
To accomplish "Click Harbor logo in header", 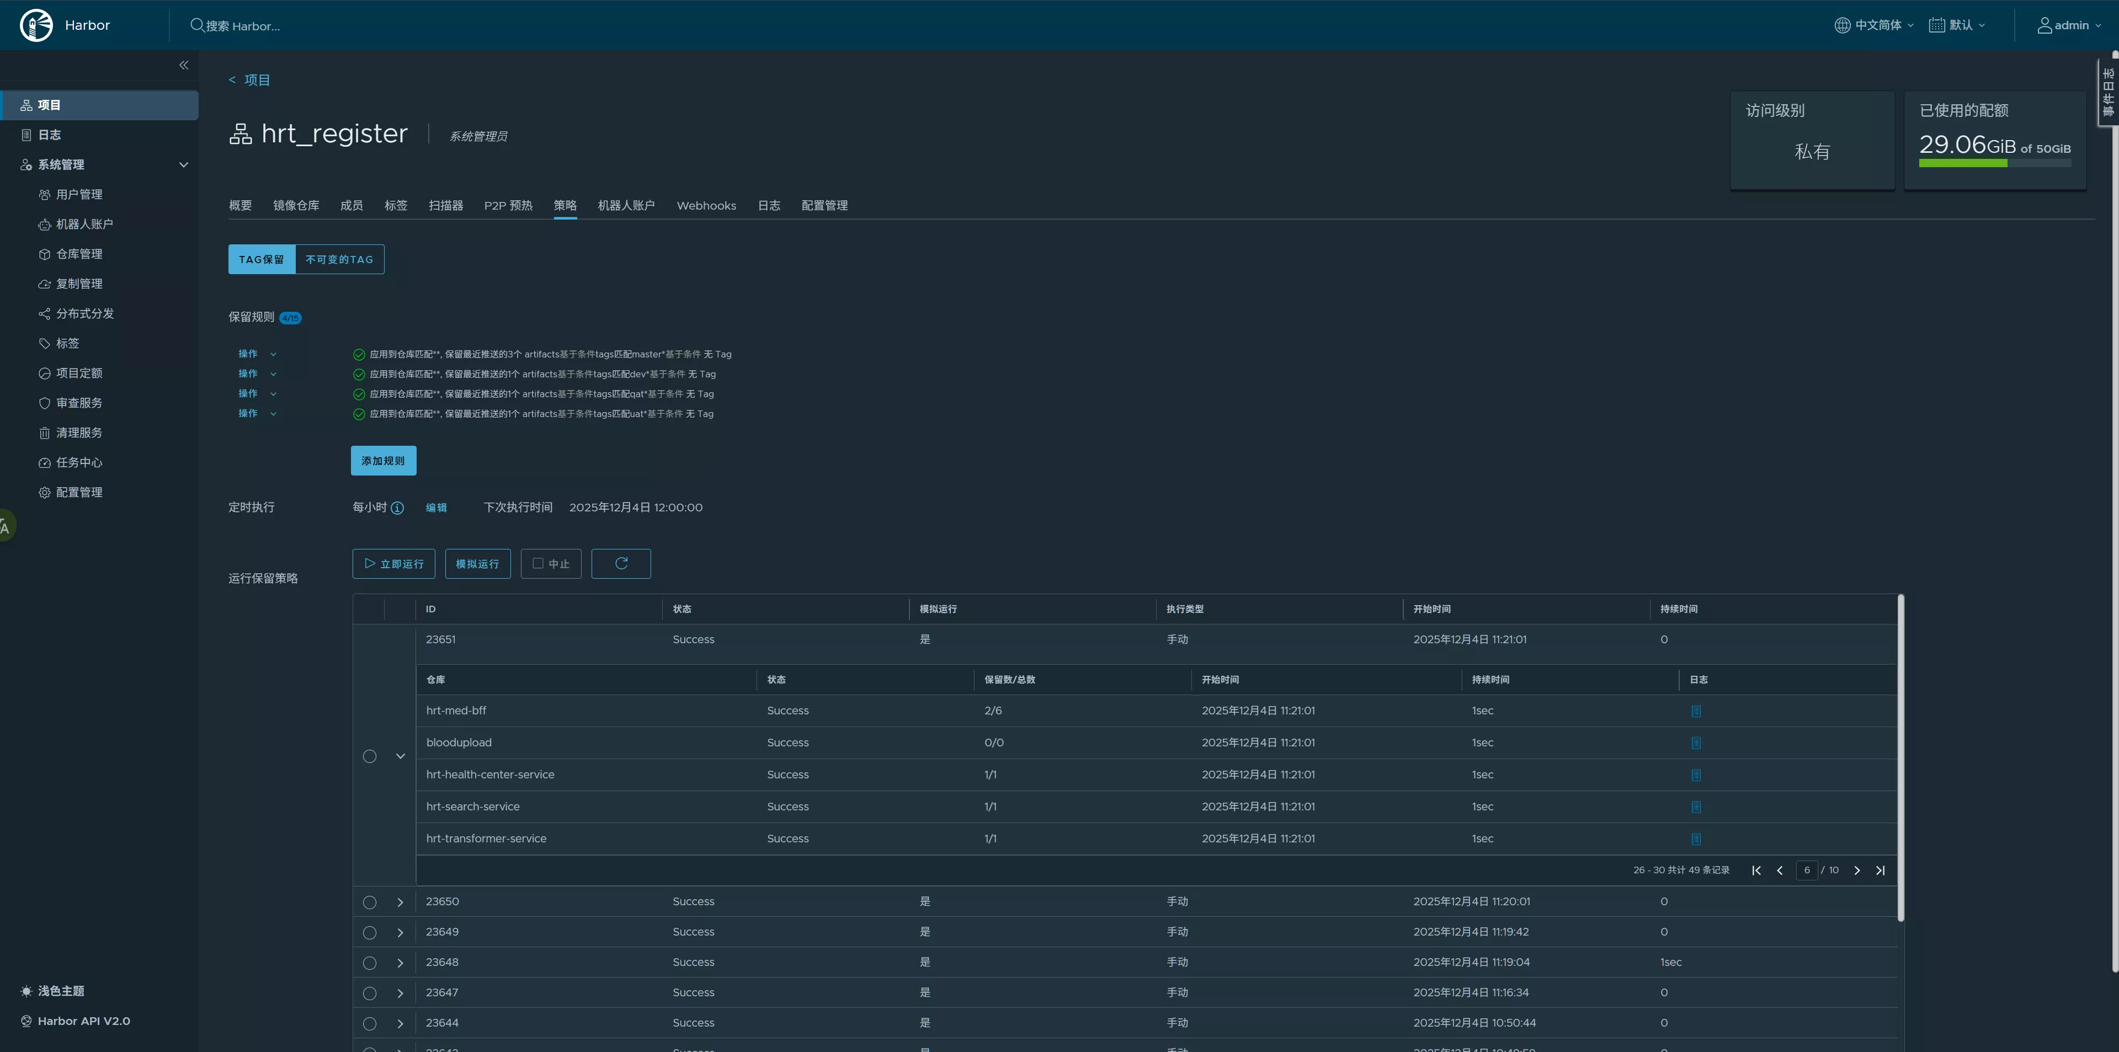I will (36, 25).
